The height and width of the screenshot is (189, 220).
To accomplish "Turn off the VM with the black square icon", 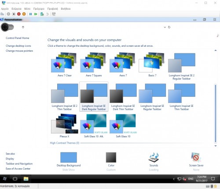I will pyautogui.click(x=14, y=14).
